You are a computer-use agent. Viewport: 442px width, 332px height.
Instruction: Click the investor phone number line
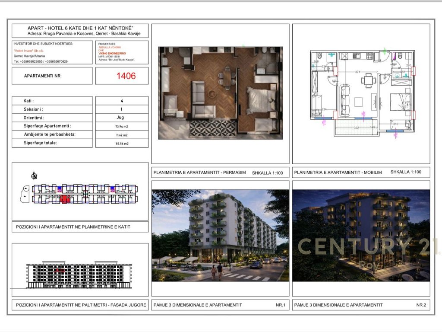(41, 61)
